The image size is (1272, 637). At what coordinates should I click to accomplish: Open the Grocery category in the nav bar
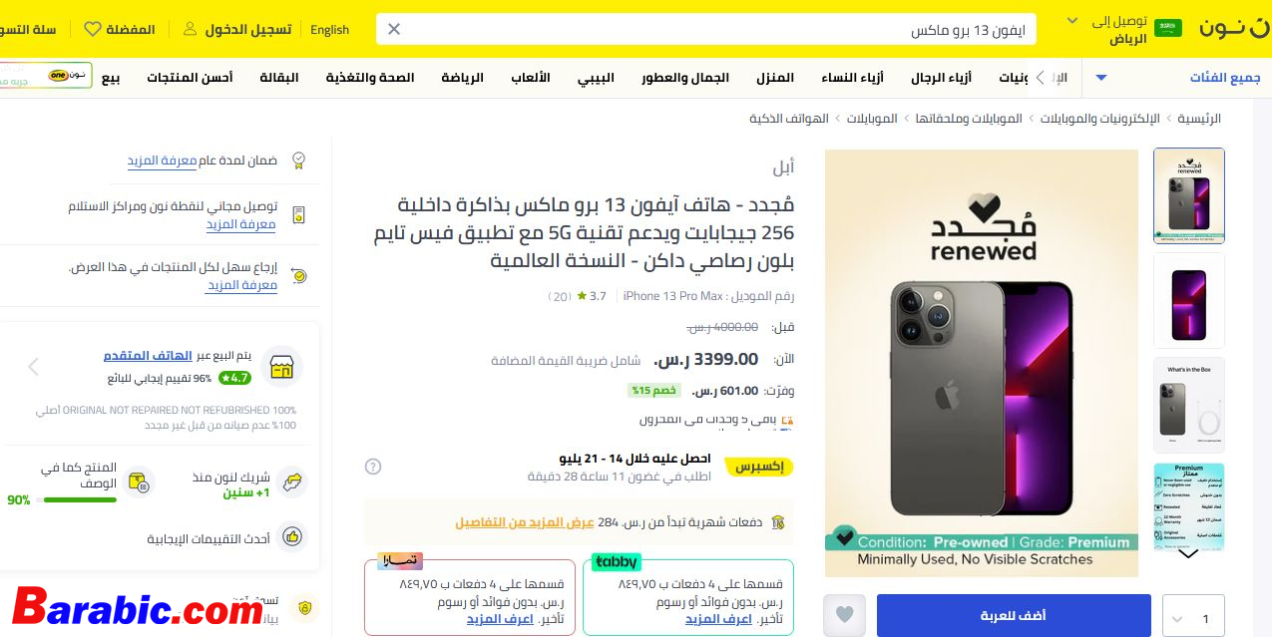coord(279,77)
